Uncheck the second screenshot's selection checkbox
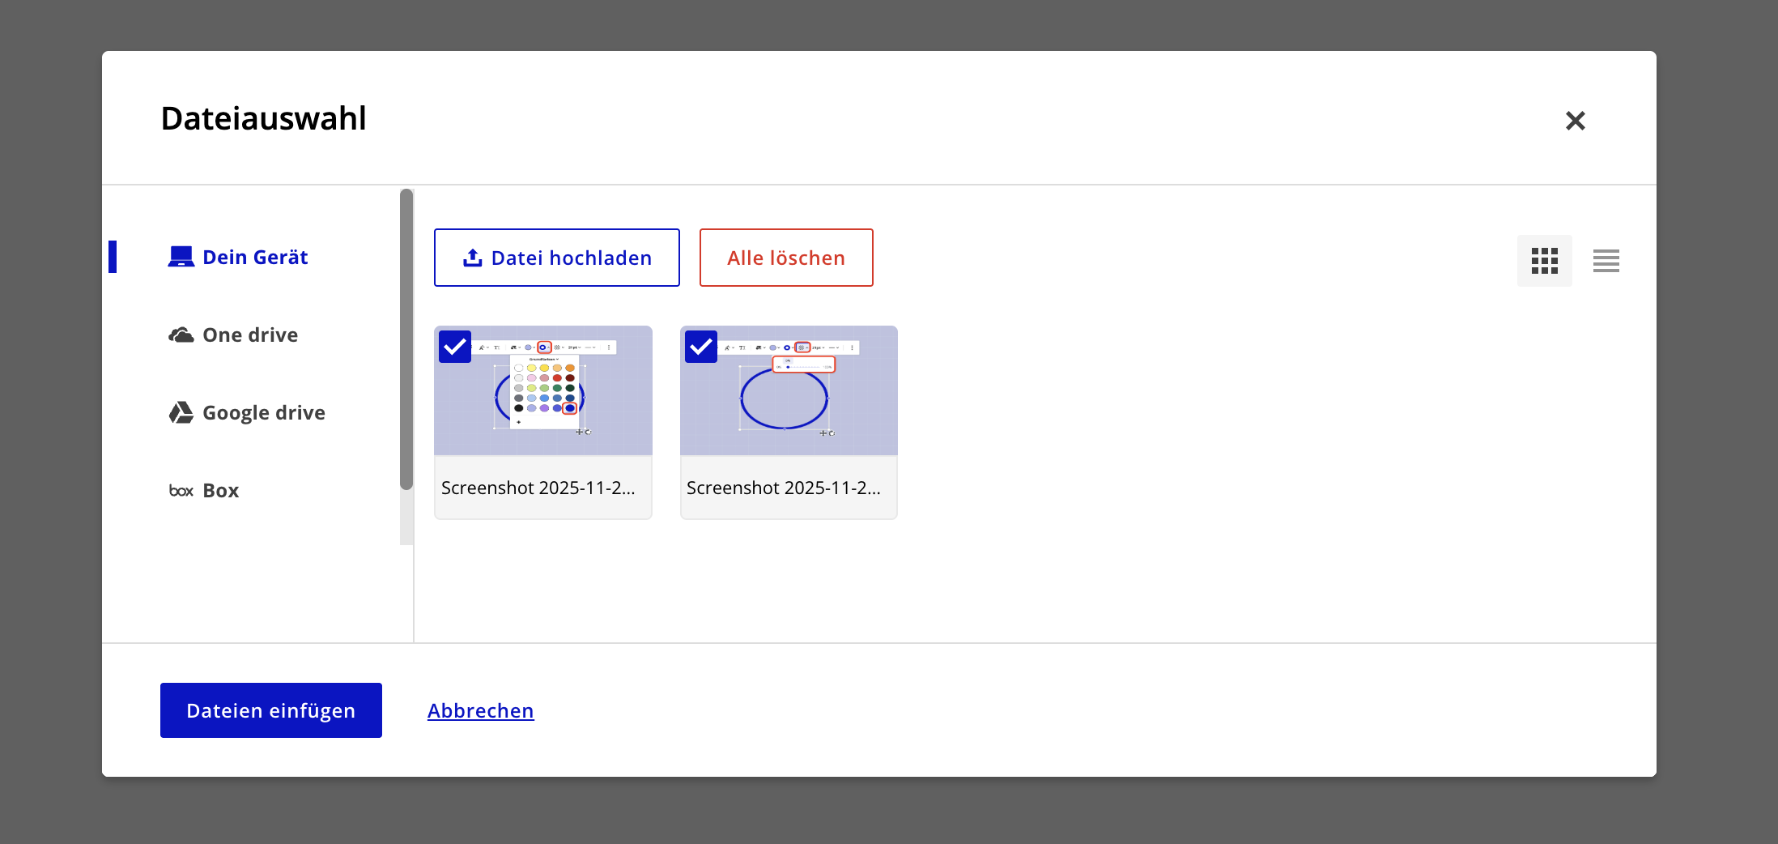This screenshot has height=844, width=1778. point(700,347)
